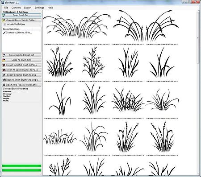Click the Filename property label

7,91
